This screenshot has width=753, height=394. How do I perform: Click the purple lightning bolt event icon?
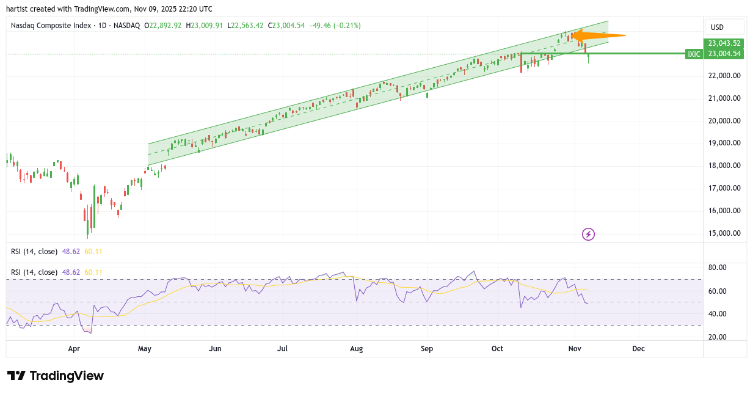click(x=588, y=234)
